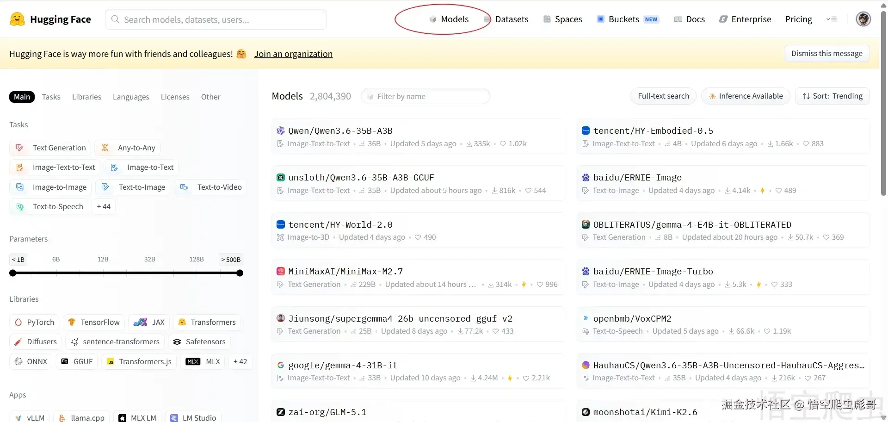
Task: Toggle the Diffusers library filter
Action: (36, 341)
